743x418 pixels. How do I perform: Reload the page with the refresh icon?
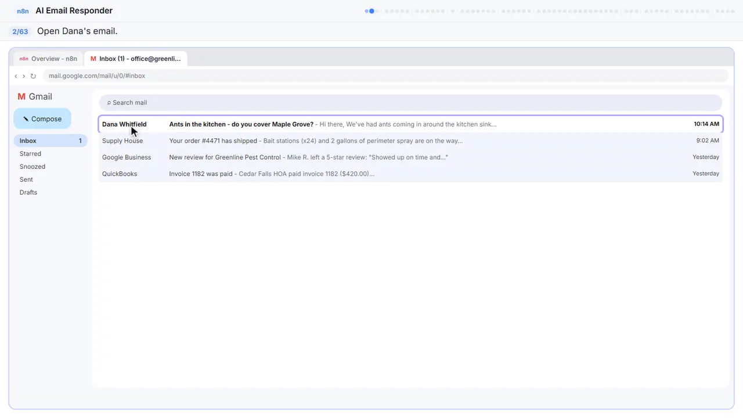click(x=33, y=76)
